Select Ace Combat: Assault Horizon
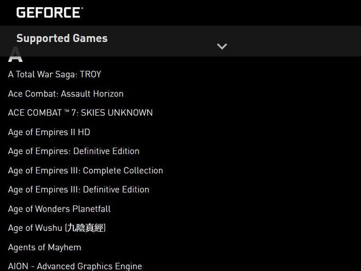 click(65, 94)
